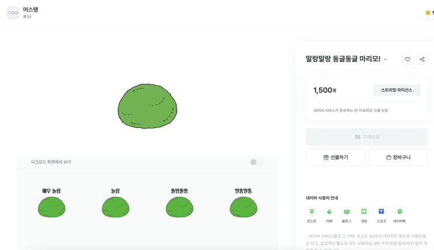
Task: Click the 선물하기 gift button
Action: (335, 157)
